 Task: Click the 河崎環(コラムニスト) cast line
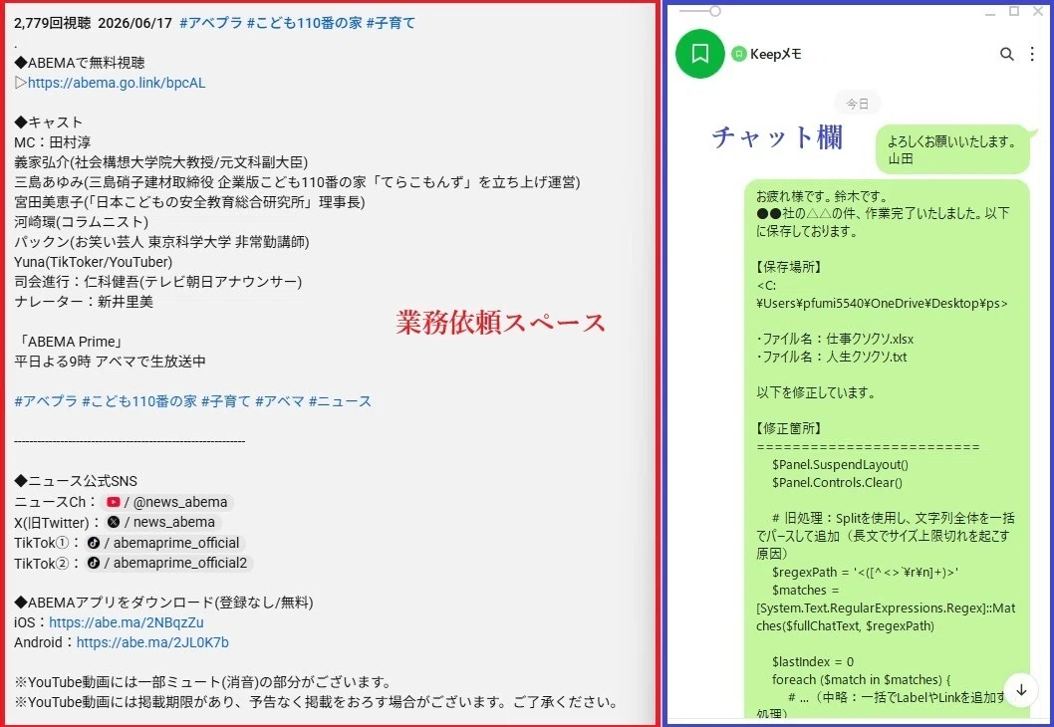82,222
